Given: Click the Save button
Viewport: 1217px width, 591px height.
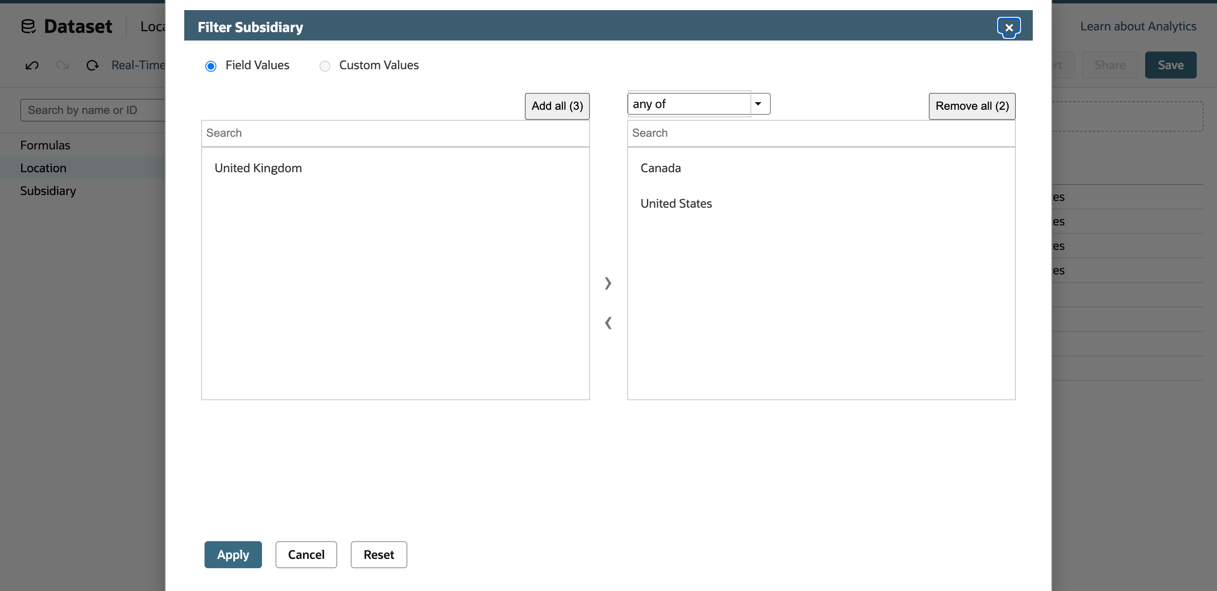Looking at the screenshot, I should pyautogui.click(x=1170, y=65).
